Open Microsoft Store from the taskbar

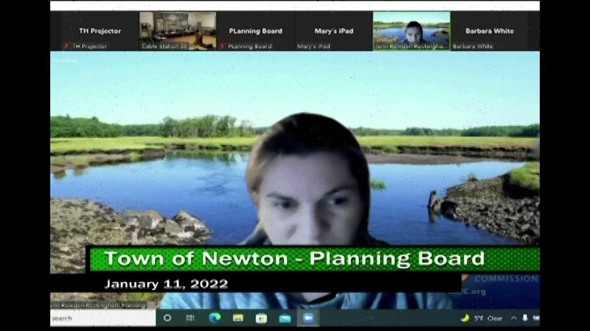tap(261, 318)
